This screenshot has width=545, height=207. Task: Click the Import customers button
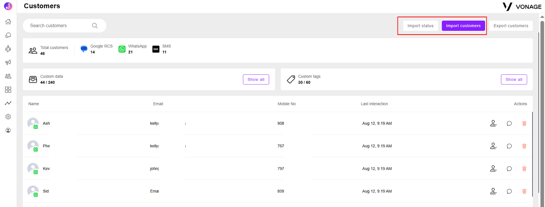click(x=463, y=26)
